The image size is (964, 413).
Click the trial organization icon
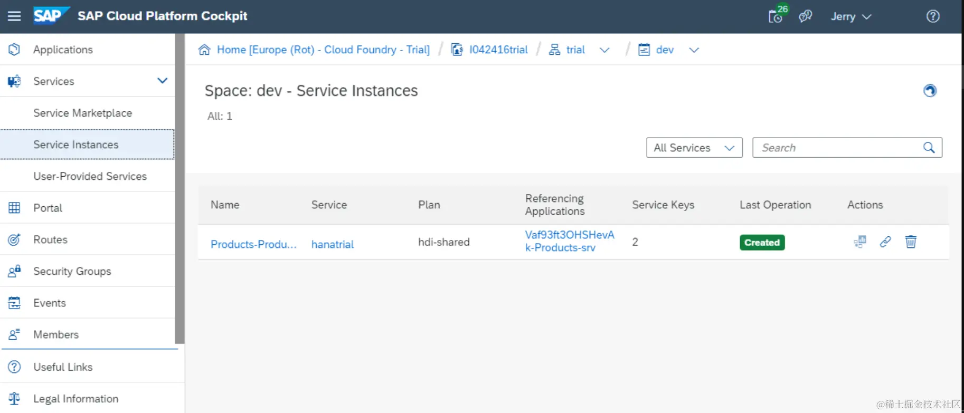(x=554, y=50)
